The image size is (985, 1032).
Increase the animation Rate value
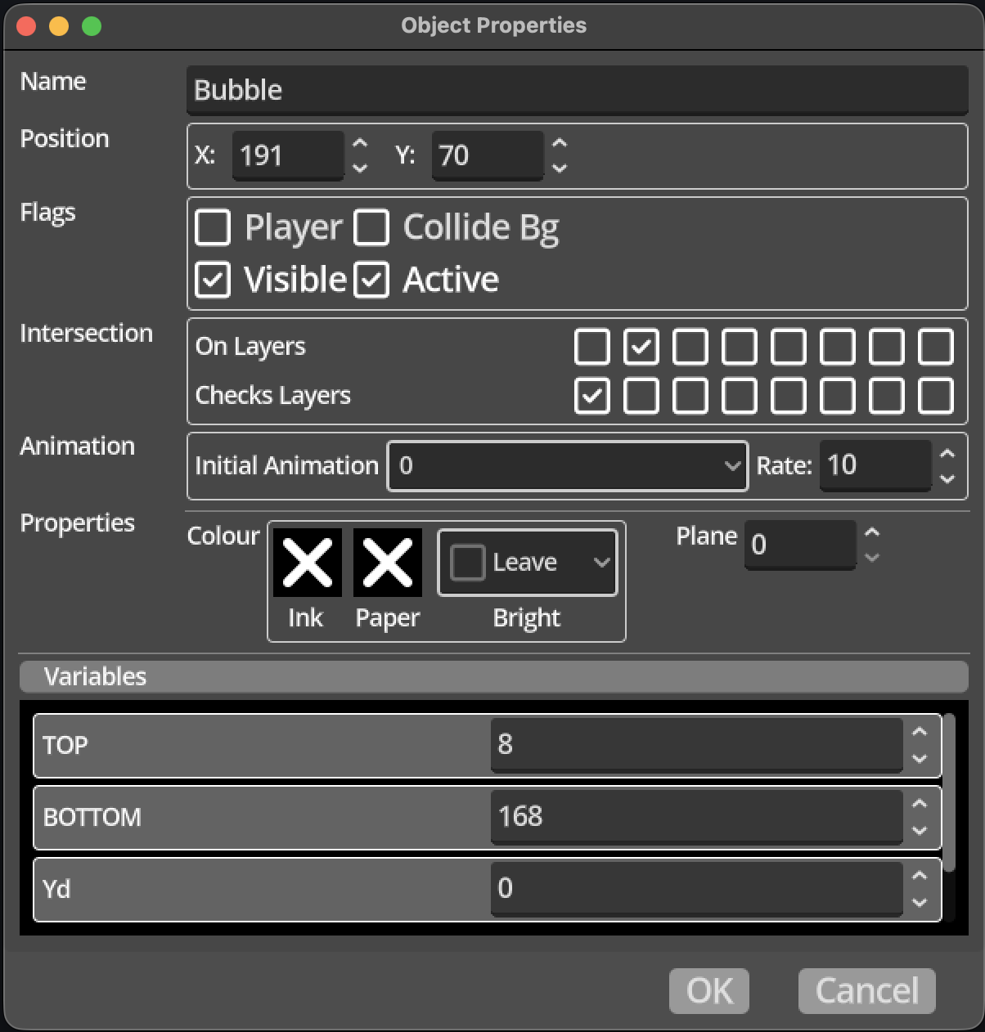[947, 455]
